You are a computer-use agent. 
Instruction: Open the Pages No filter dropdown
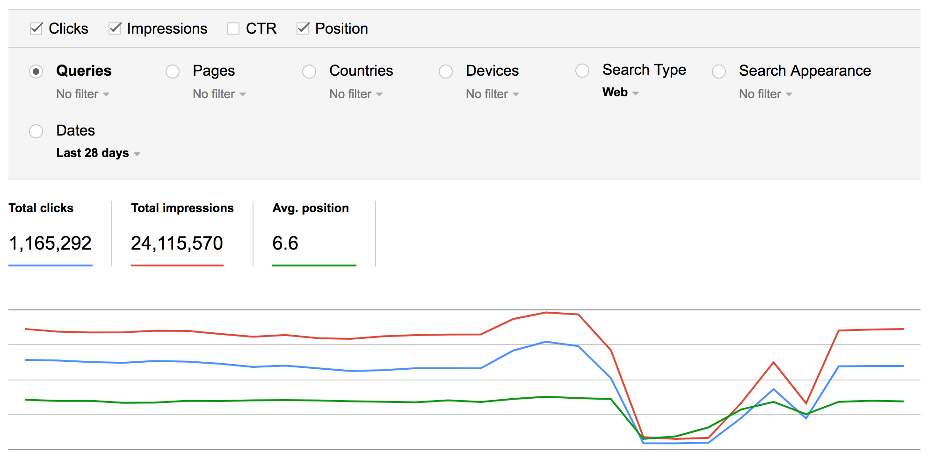click(219, 94)
